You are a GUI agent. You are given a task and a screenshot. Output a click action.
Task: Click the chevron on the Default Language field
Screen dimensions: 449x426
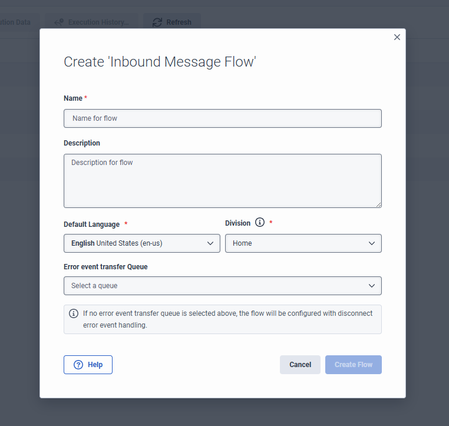210,243
